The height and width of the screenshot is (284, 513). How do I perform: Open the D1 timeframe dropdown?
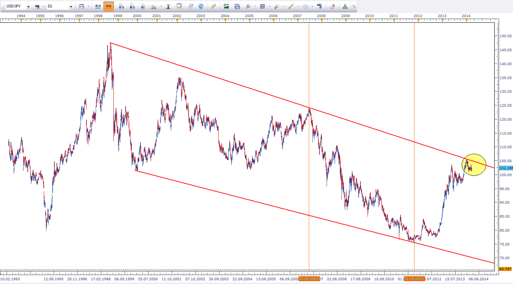coord(71,7)
